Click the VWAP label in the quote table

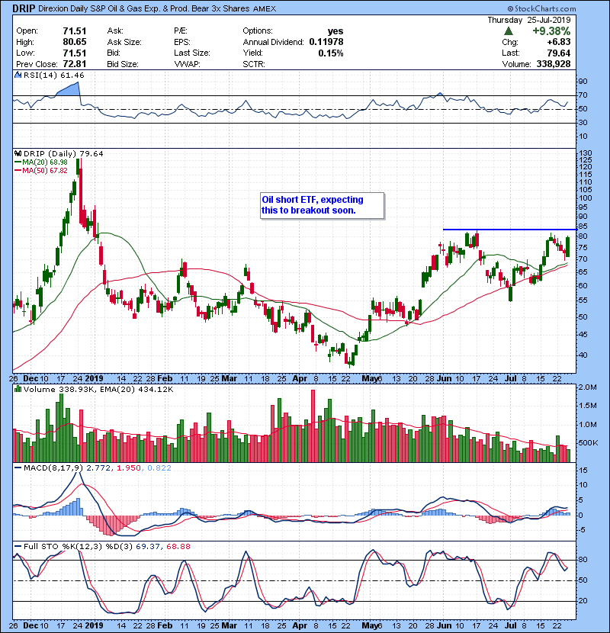[x=187, y=64]
